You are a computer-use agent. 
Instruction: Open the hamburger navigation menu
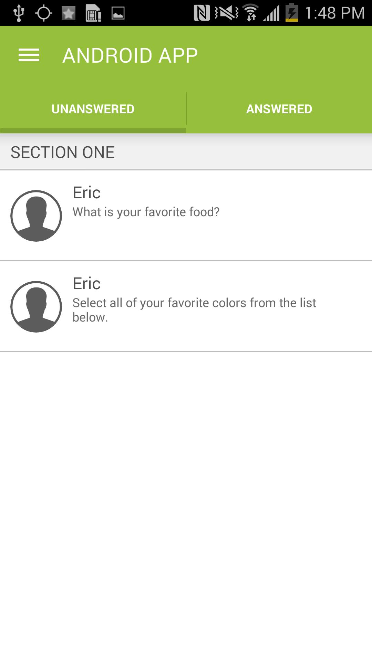29,55
